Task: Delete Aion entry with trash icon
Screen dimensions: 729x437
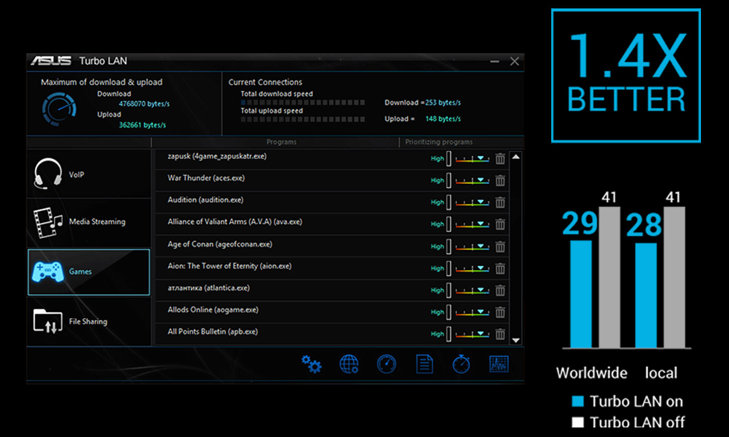Action: click(500, 268)
